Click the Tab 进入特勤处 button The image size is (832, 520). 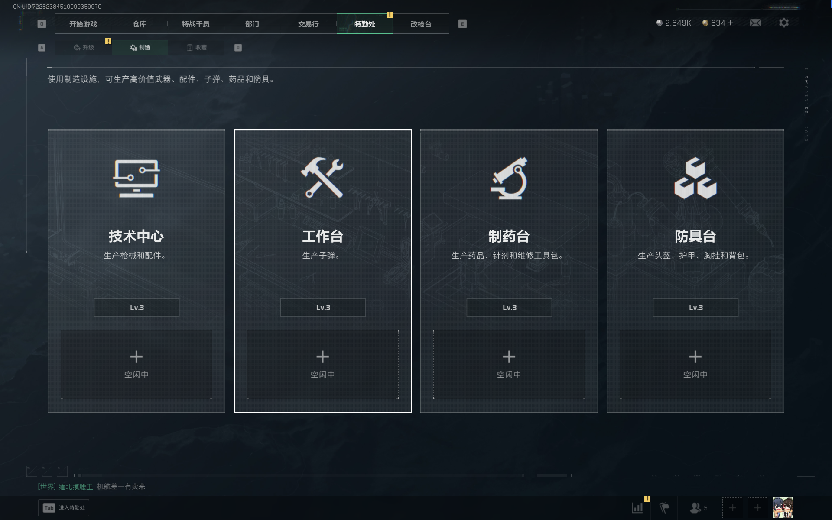point(64,508)
